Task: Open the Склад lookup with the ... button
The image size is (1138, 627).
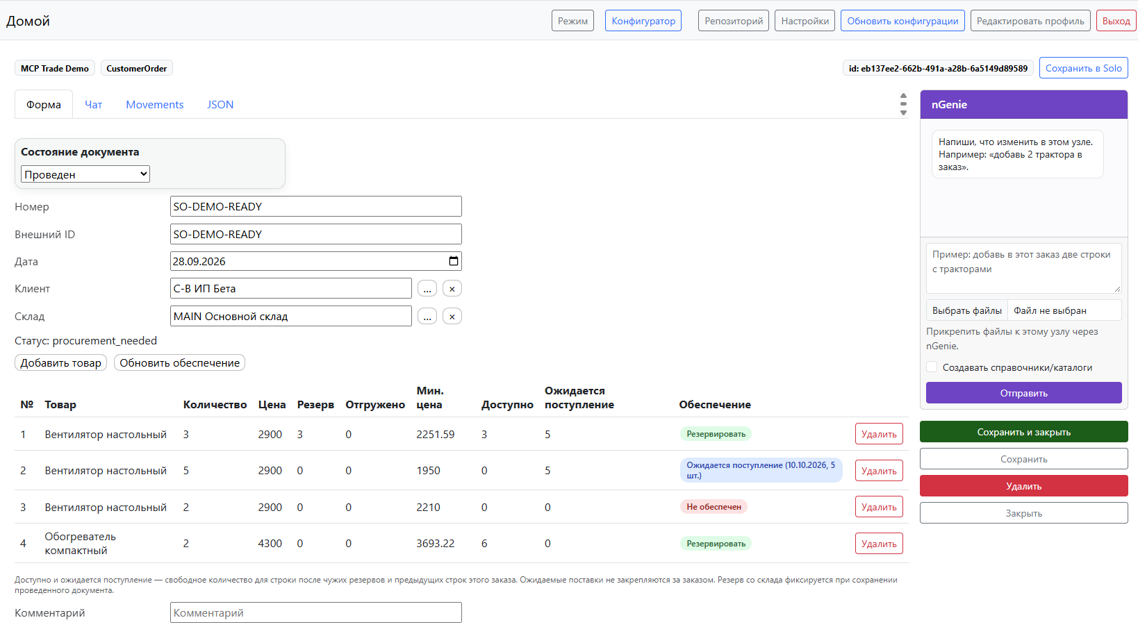Action: click(x=427, y=317)
